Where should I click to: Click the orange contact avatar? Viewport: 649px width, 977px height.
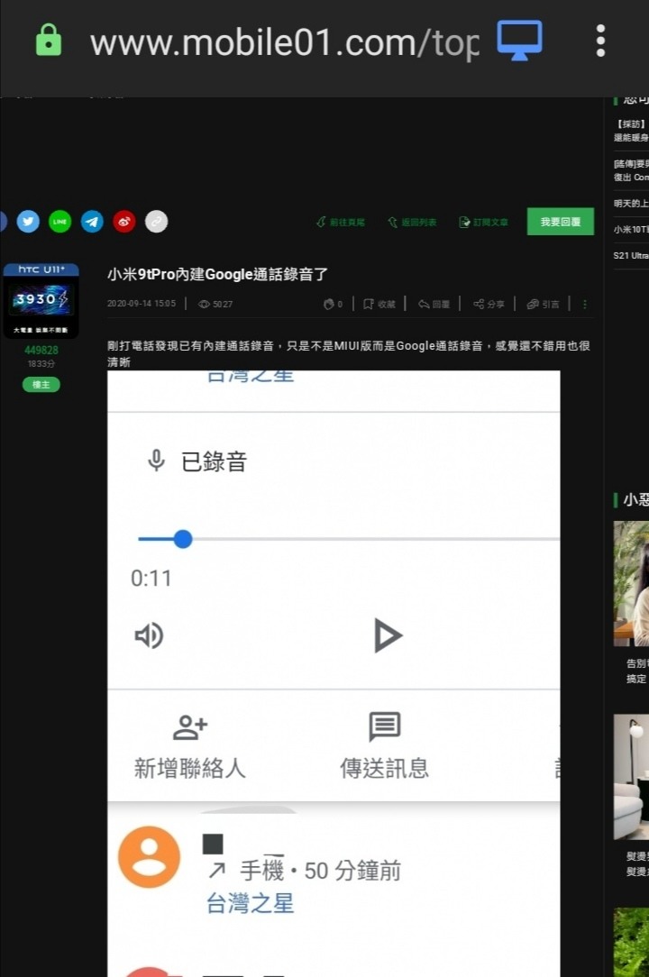[x=149, y=857]
